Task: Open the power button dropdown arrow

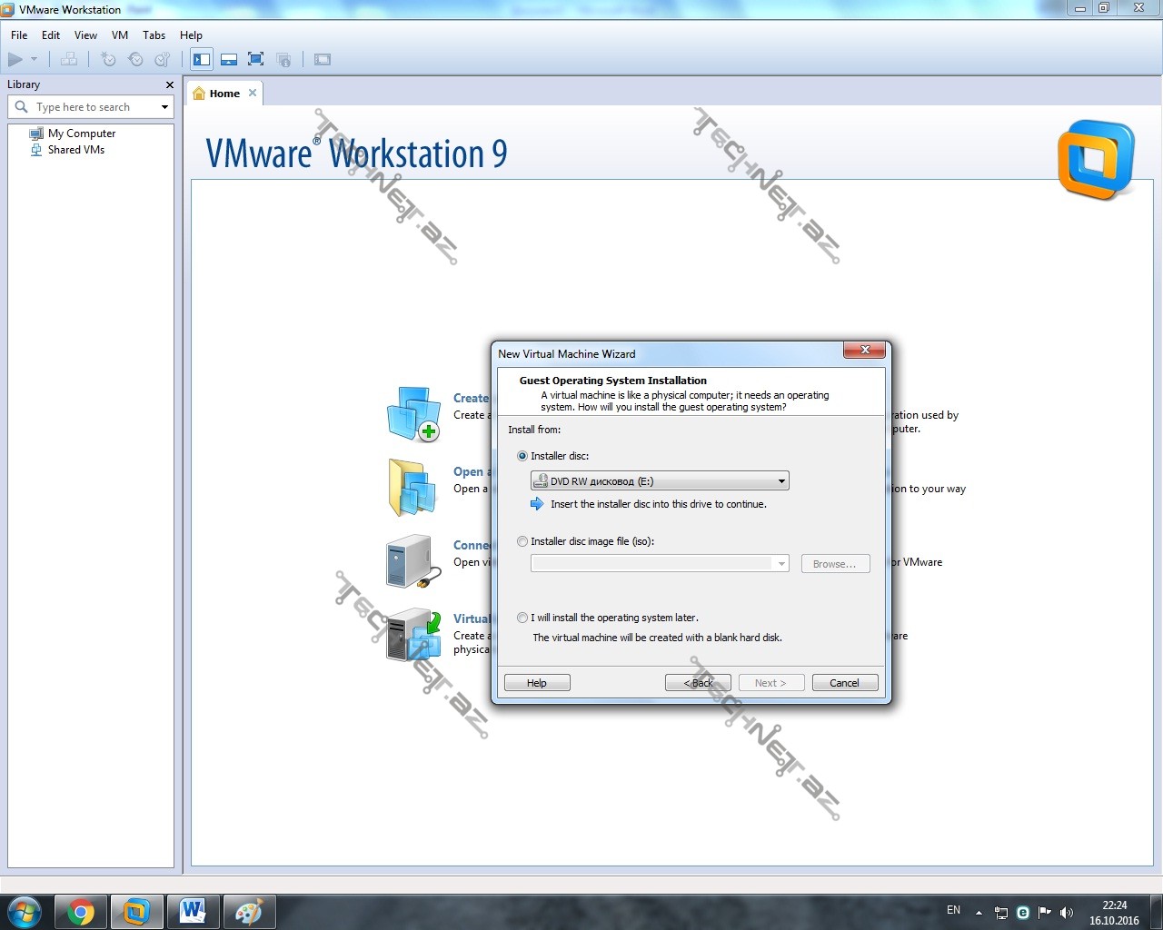Action: (x=35, y=60)
